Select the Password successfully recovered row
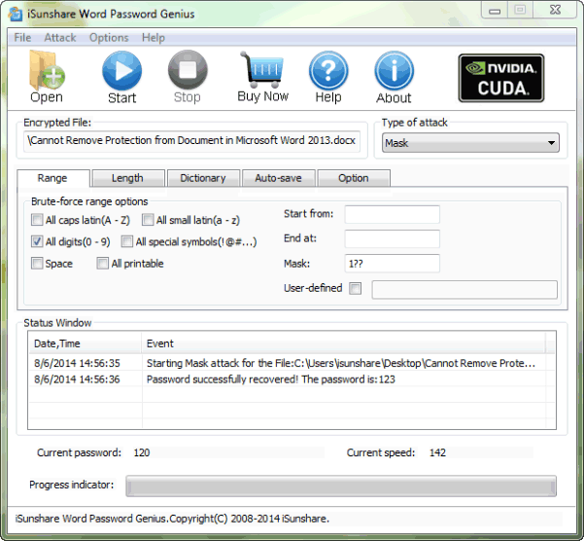 [292, 379]
